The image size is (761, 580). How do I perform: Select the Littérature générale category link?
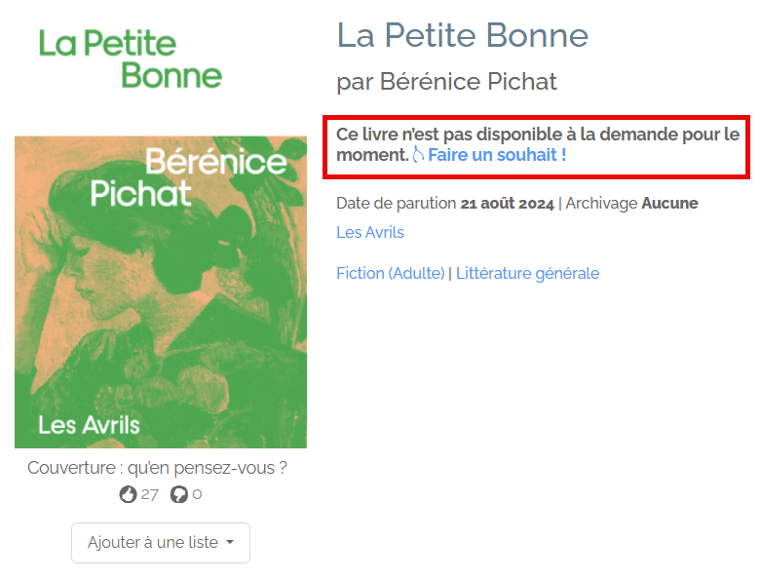click(x=527, y=273)
